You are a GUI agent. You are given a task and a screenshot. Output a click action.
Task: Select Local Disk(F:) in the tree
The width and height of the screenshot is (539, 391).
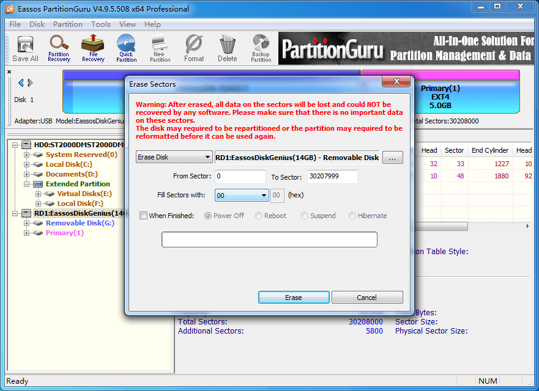coord(80,204)
